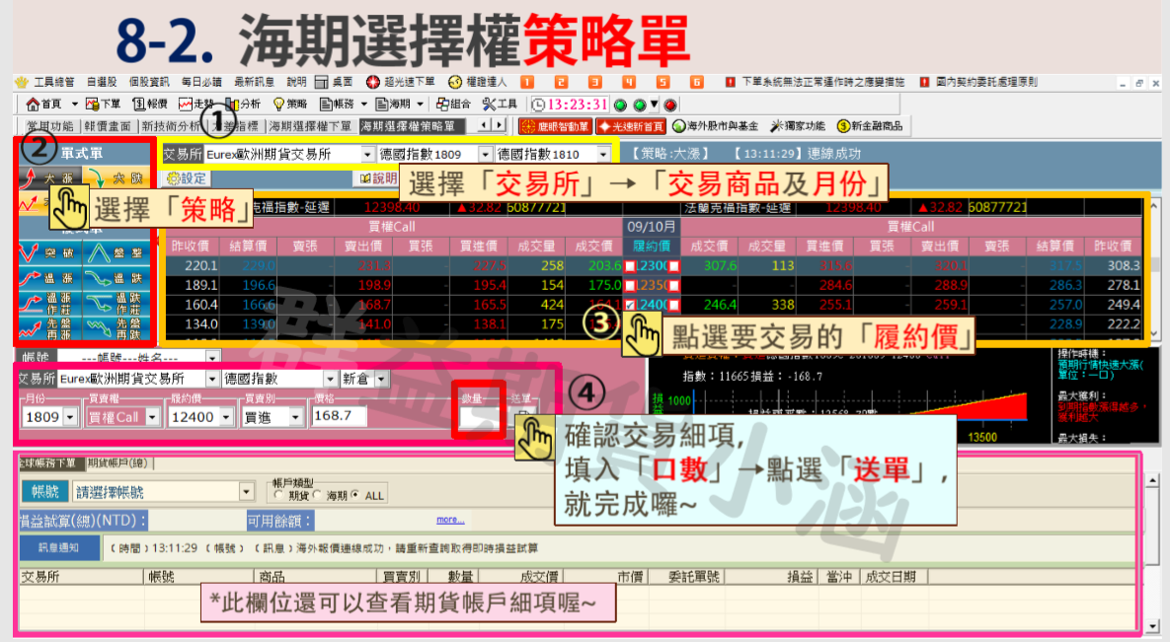The width and height of the screenshot is (1170, 642).
Task: Click the 光速新首頁 button
Action: tap(631, 126)
